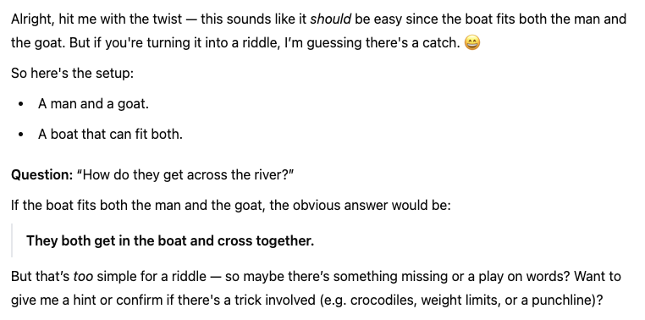The image size is (645, 320).
Task: Click the bullet before "A man and a goat"
Action: tap(21, 104)
